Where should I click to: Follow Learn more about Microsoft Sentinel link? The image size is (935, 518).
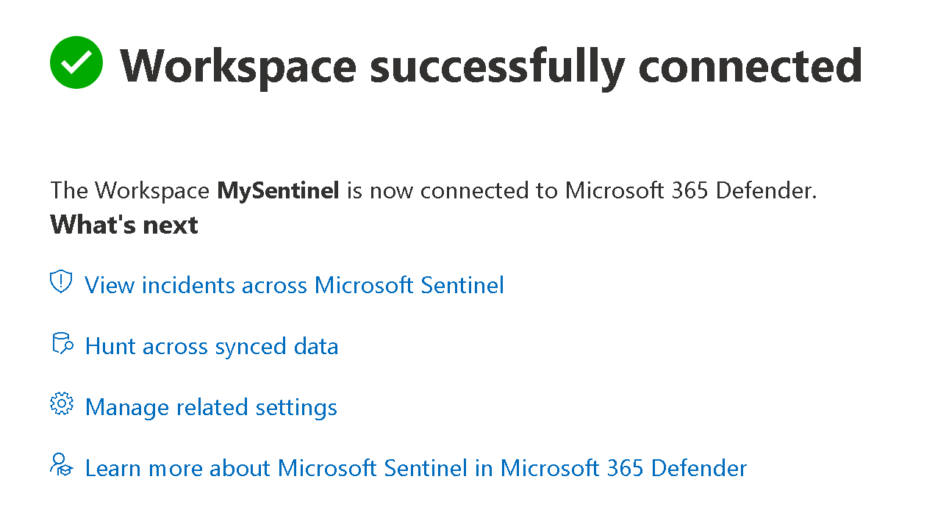pyautogui.click(x=416, y=468)
